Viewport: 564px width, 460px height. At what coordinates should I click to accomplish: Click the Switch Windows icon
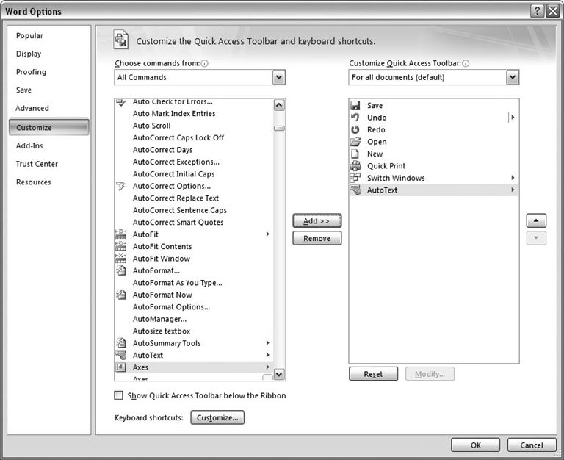pyautogui.click(x=355, y=179)
